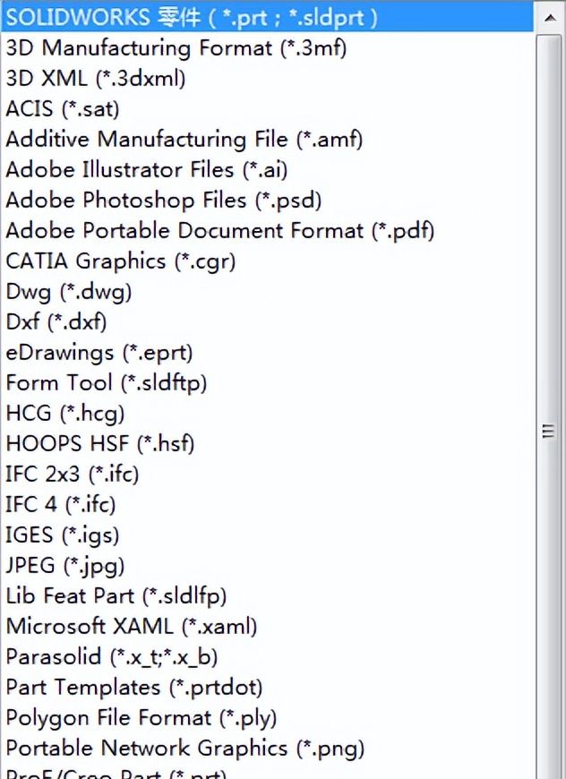
Task: Choose Dxf (*.dxf) file type
Action: [x=56, y=321]
